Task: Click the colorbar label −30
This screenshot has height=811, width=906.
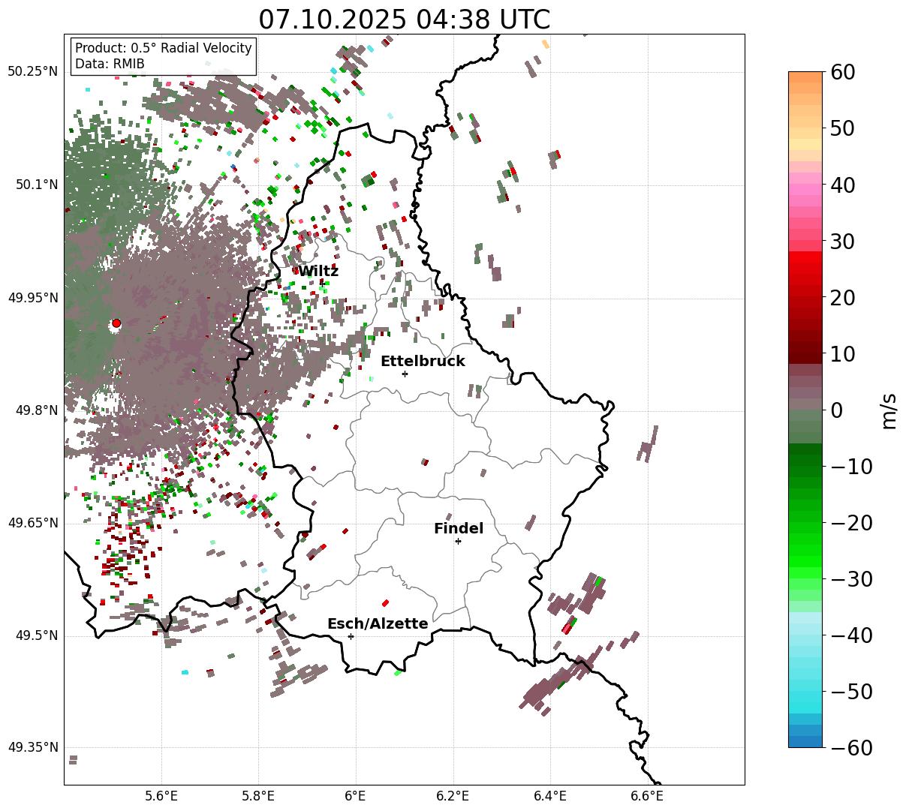Action: tap(851, 579)
